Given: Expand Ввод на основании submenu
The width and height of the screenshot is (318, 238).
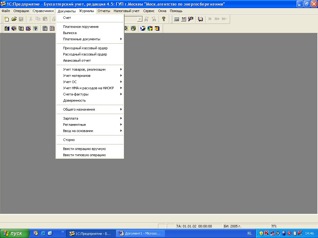Looking at the screenshot, I should [x=90, y=131].
